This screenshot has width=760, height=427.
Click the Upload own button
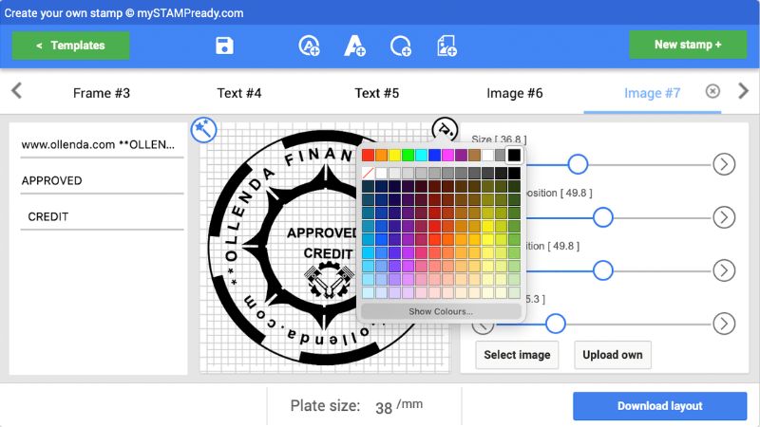tap(613, 355)
